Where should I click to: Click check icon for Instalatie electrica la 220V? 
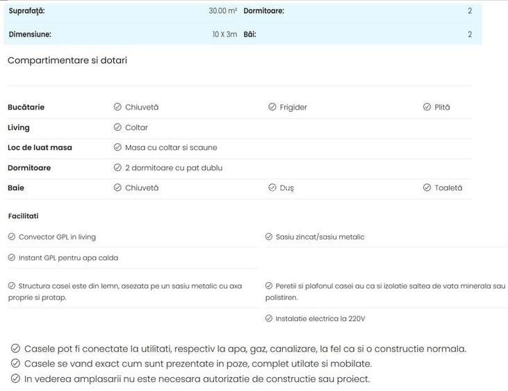(269, 319)
